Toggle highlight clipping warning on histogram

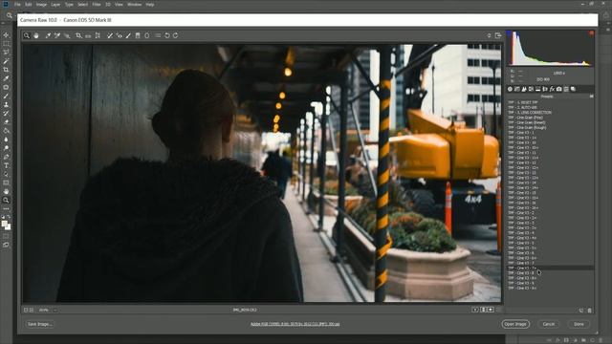click(592, 33)
